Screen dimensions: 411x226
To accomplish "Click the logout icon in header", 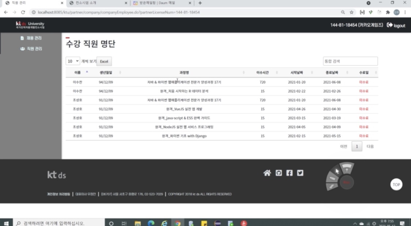I will [390, 25].
